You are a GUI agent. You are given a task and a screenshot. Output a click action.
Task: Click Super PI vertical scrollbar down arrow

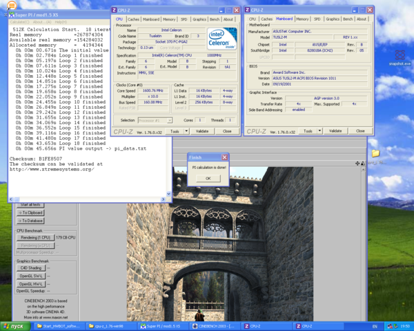(x=169, y=194)
